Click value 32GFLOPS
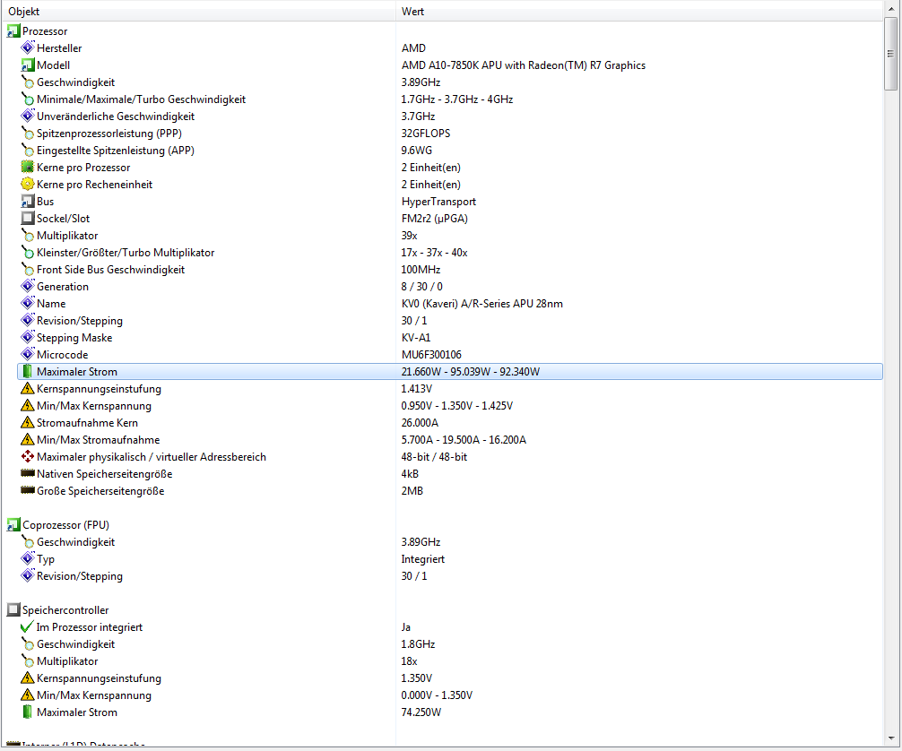 [426, 133]
